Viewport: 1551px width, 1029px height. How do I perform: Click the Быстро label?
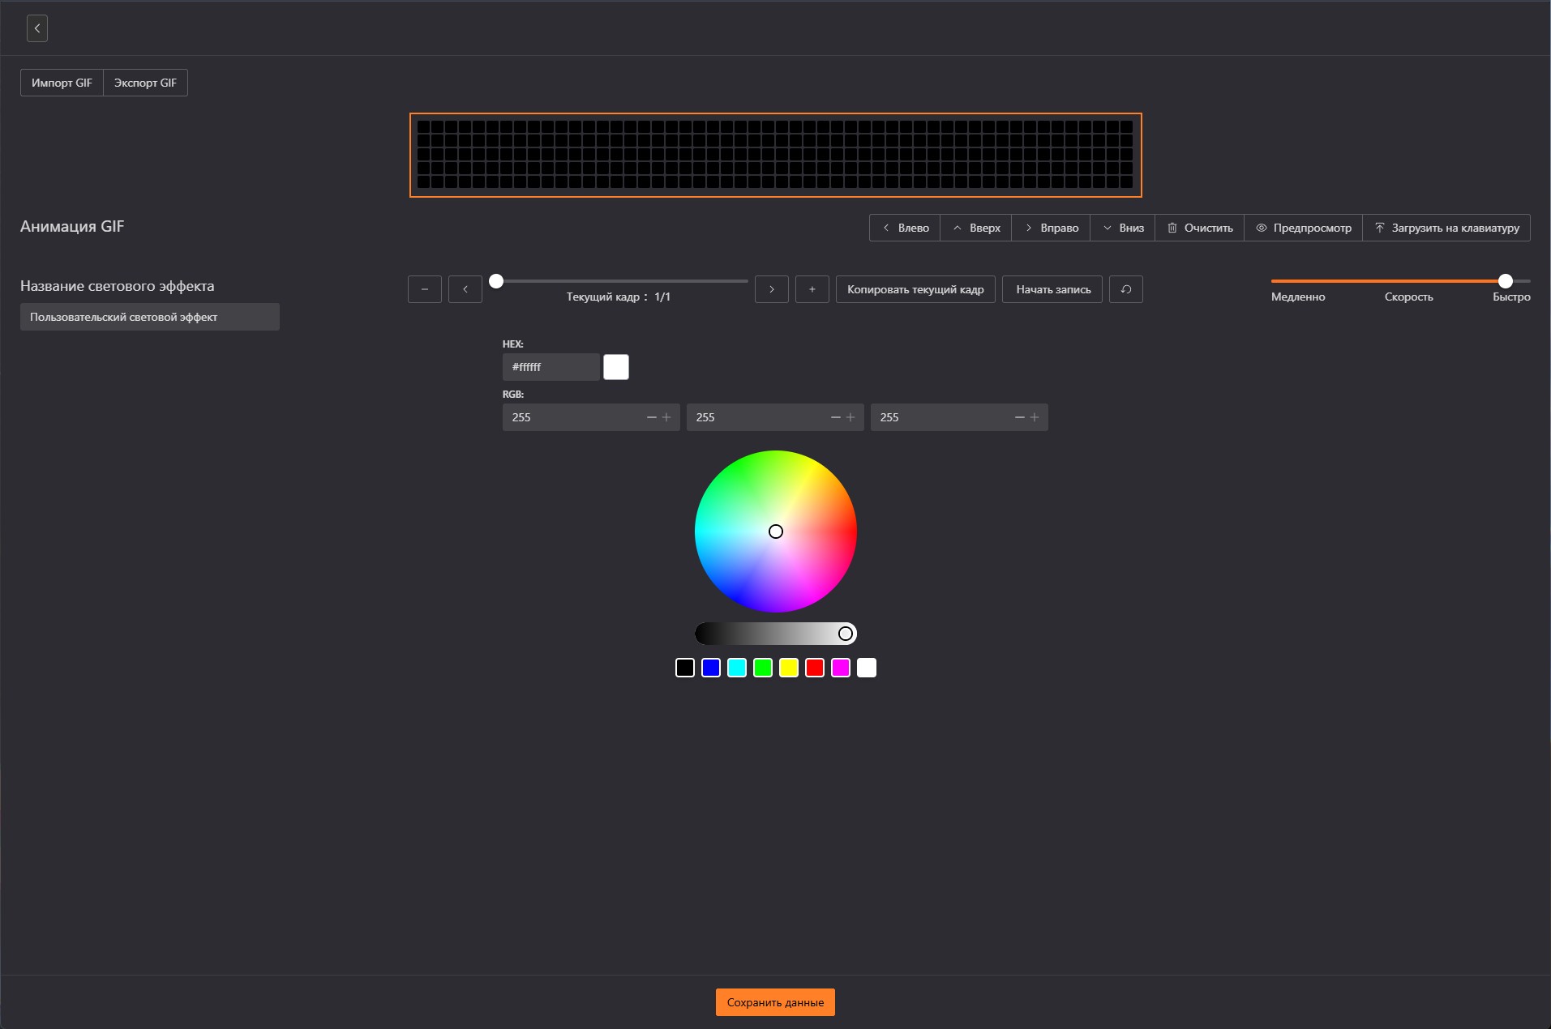coord(1511,297)
